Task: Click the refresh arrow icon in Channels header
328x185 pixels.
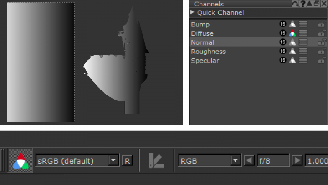Action: click(x=296, y=4)
